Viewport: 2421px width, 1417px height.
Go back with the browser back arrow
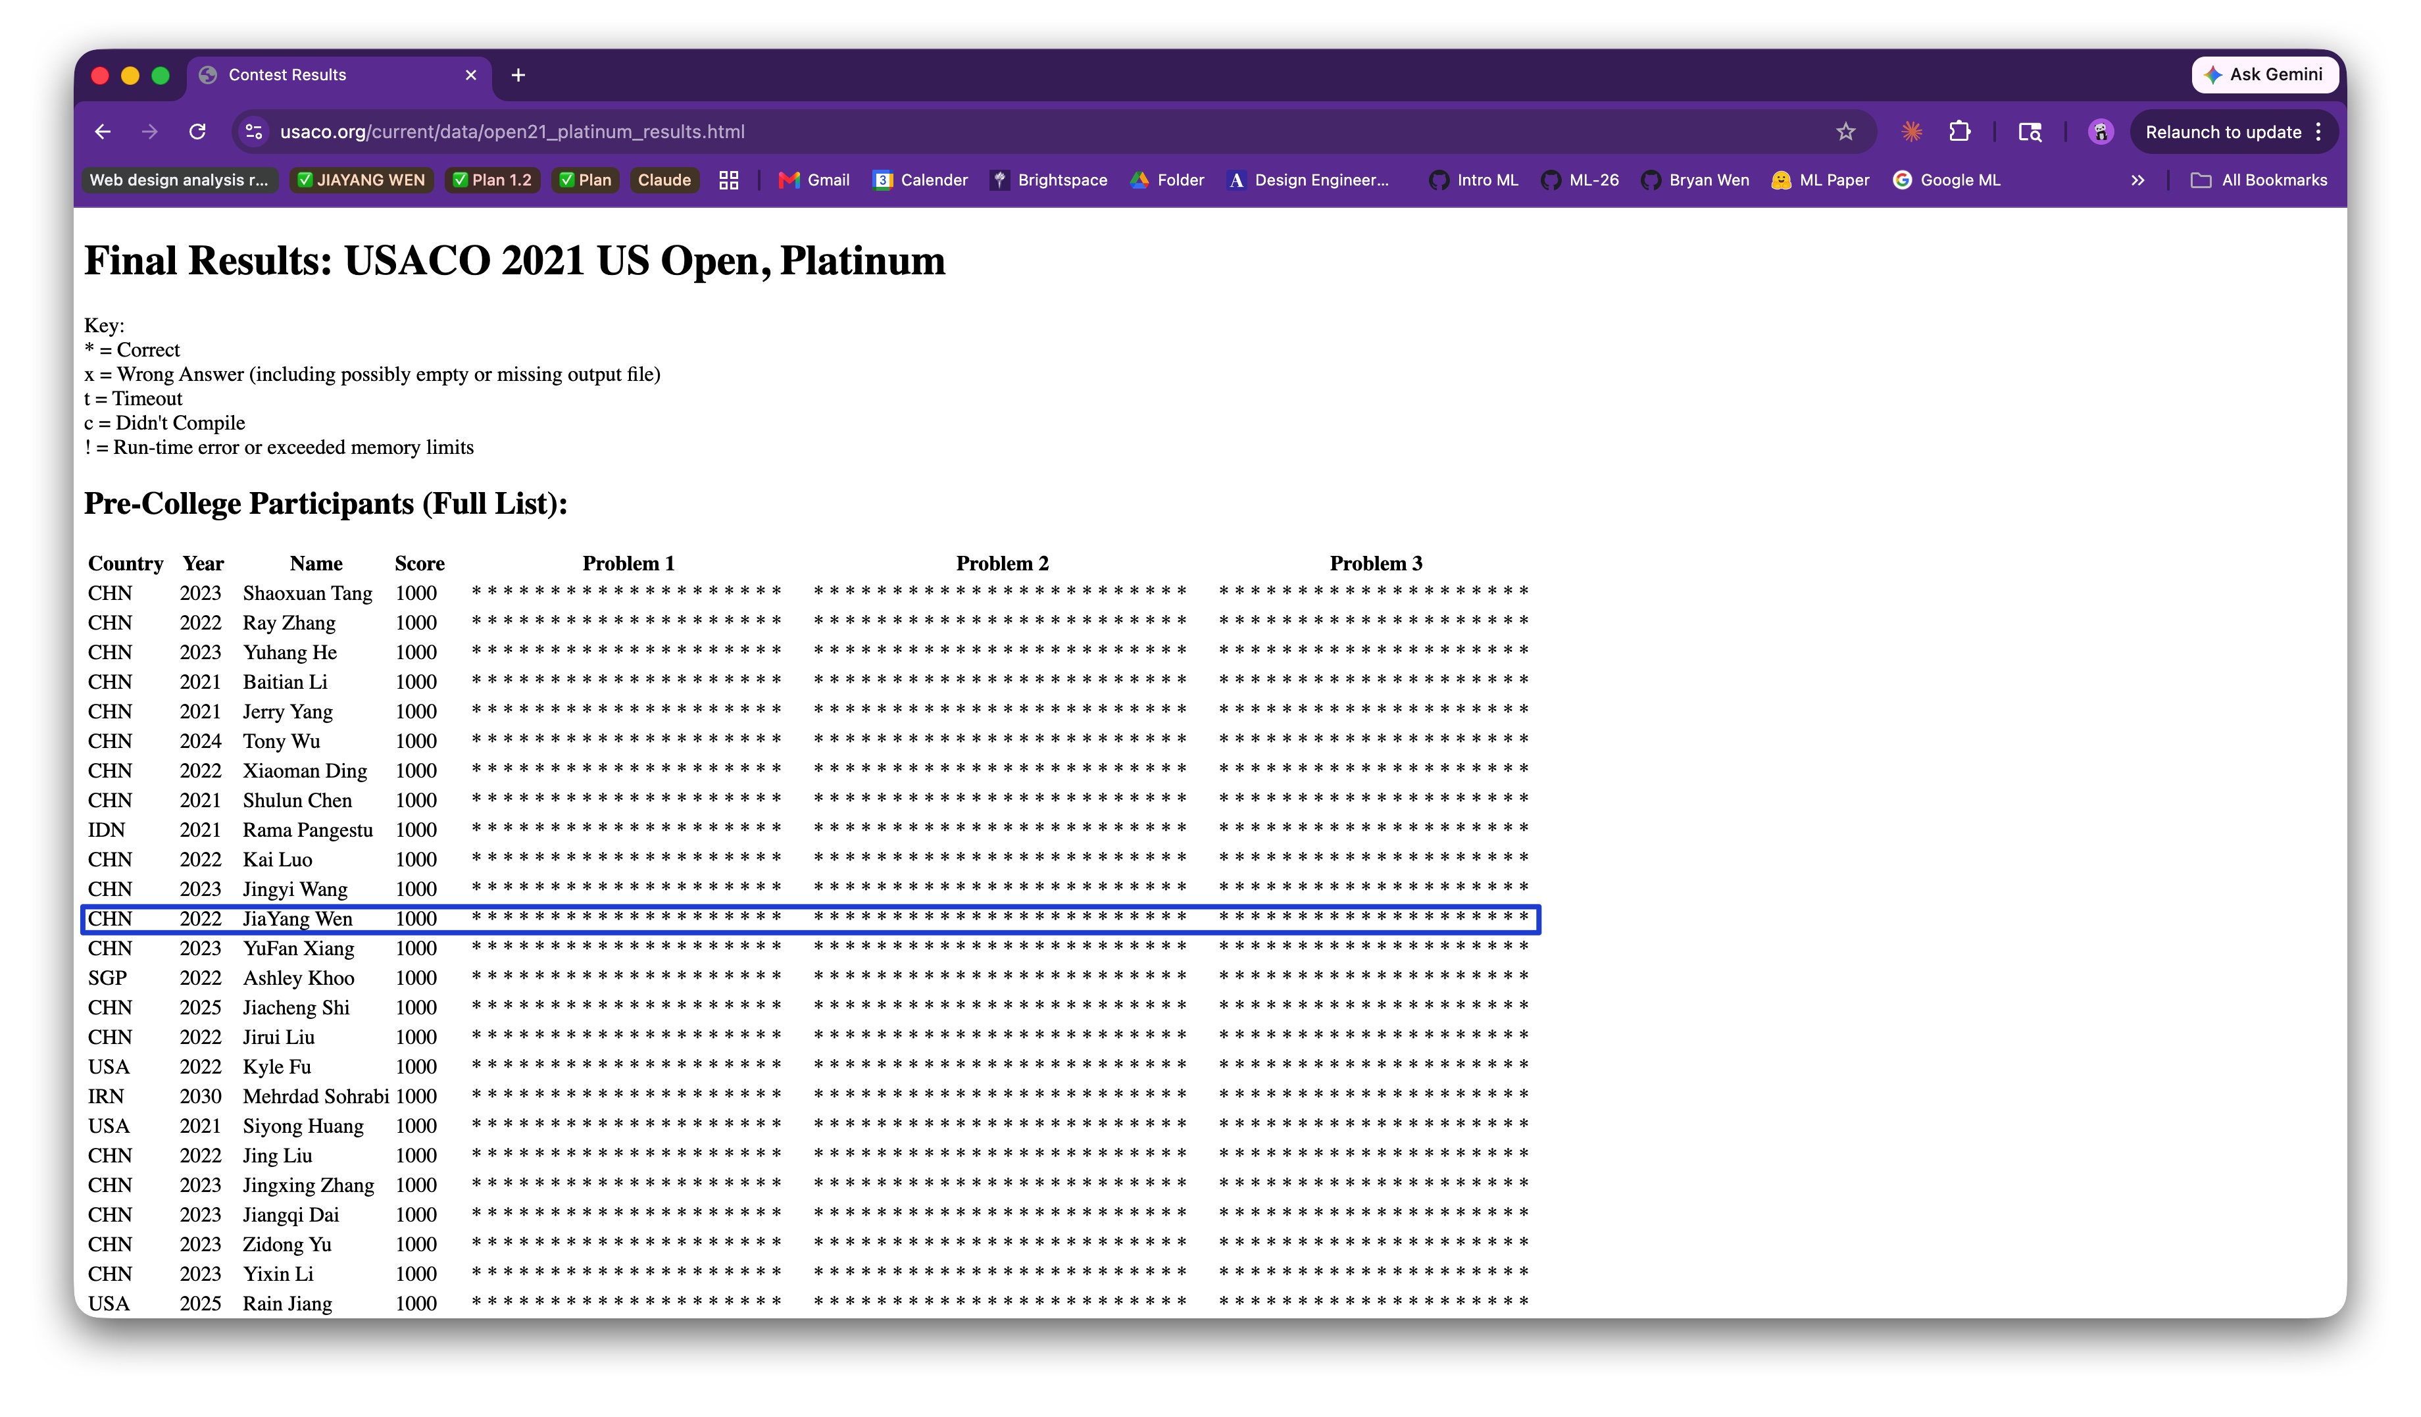click(x=103, y=132)
